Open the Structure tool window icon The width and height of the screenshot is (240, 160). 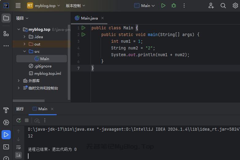click(x=6, y=34)
